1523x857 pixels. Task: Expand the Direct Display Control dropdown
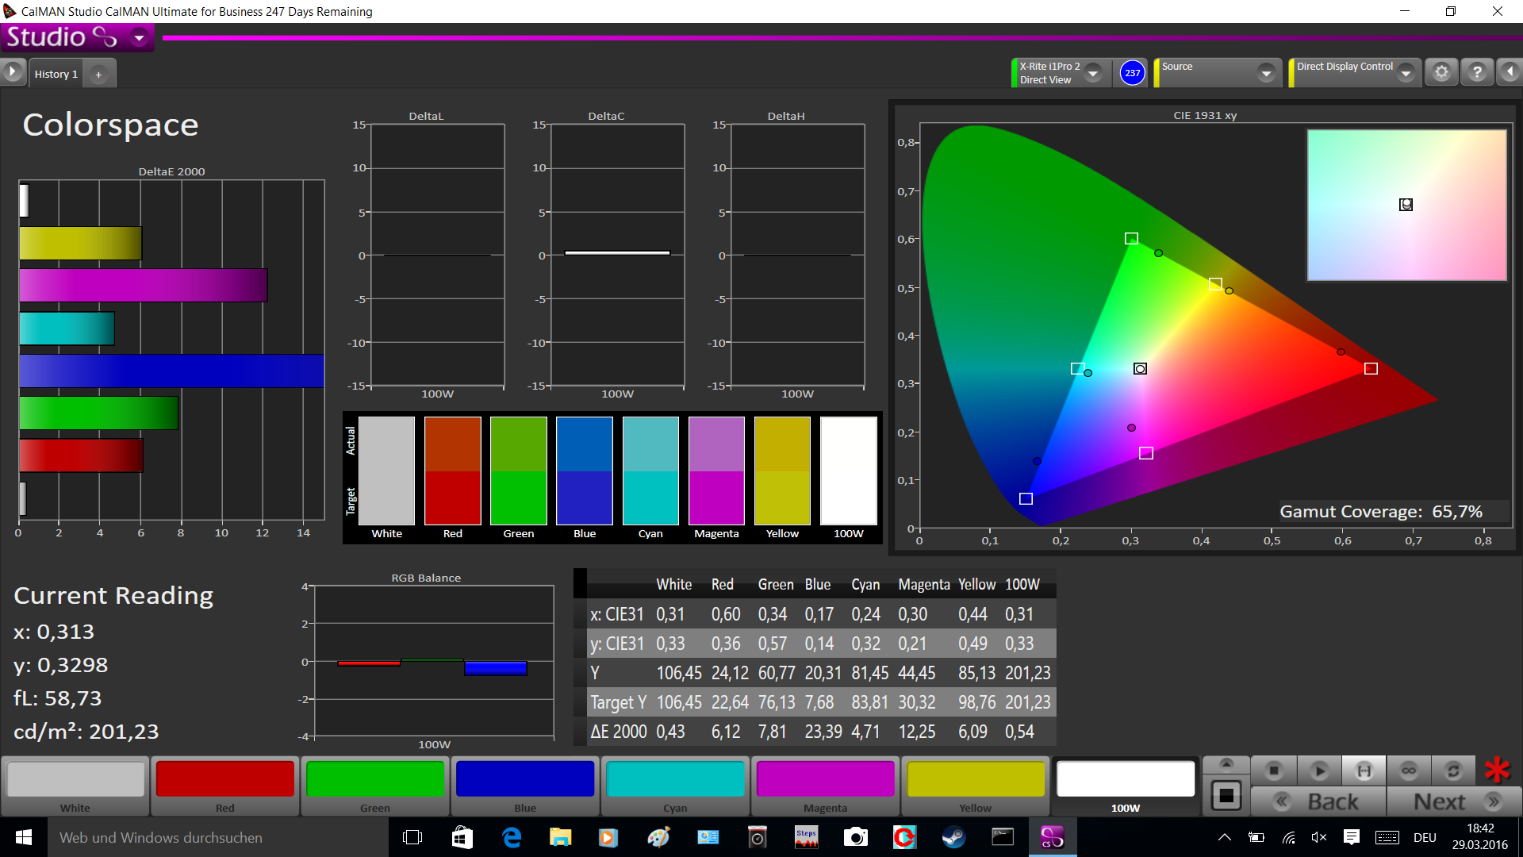click(1406, 73)
